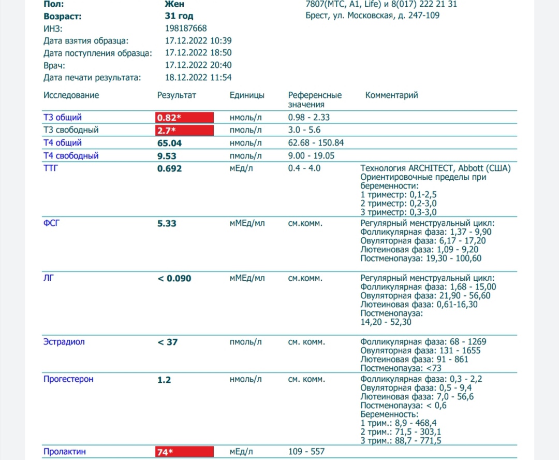Image resolution: width=559 pixels, height=460 pixels.
Task: Click the phone number line with '222 21 31'
Action: [381, 4]
